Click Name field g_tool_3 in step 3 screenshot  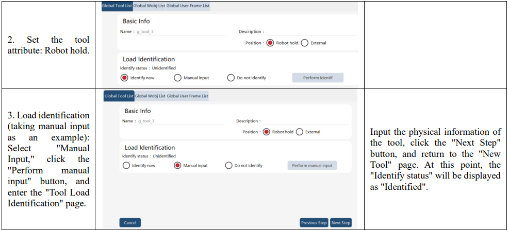pyautogui.click(x=181, y=121)
